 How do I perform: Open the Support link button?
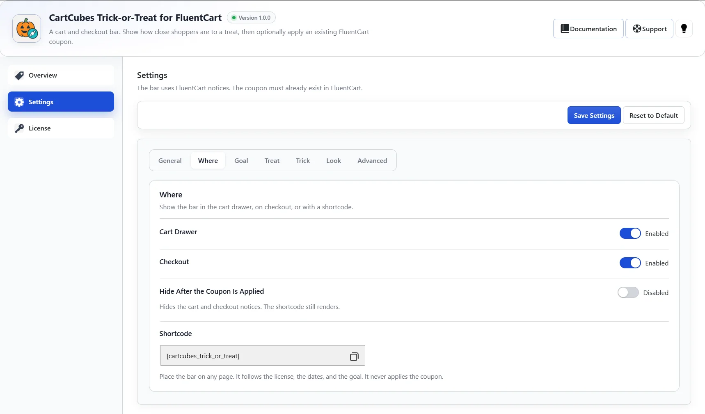click(649, 29)
